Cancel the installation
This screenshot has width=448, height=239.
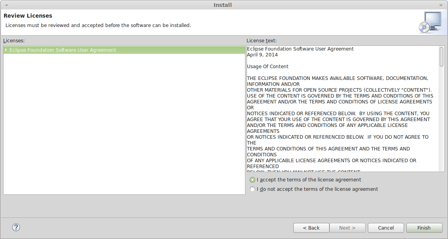[386, 228]
